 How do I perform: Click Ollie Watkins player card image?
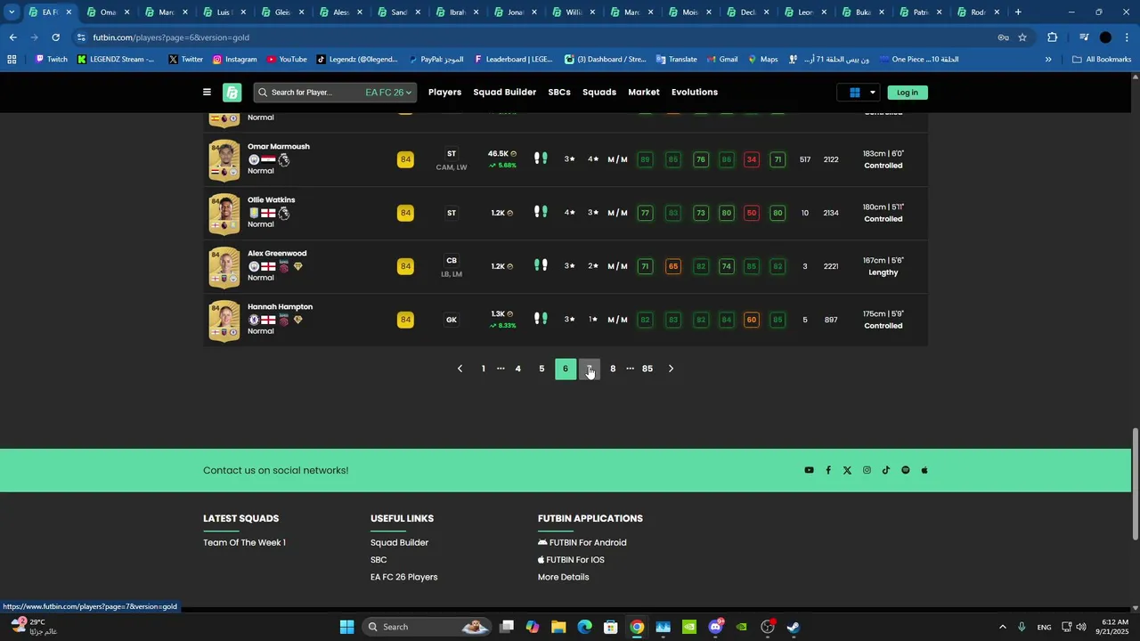pos(224,214)
